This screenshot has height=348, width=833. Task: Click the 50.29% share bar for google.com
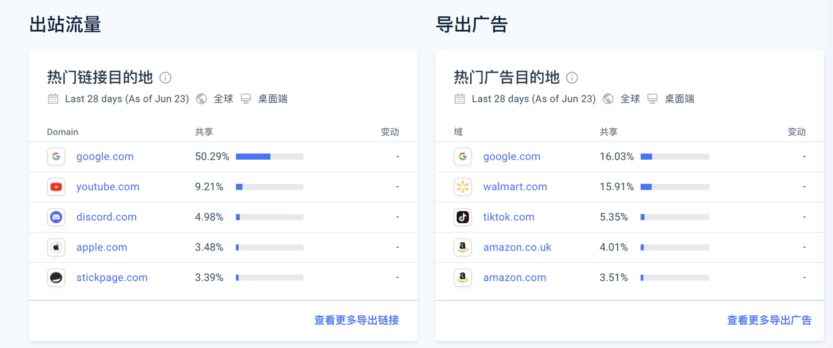pyautogui.click(x=269, y=156)
